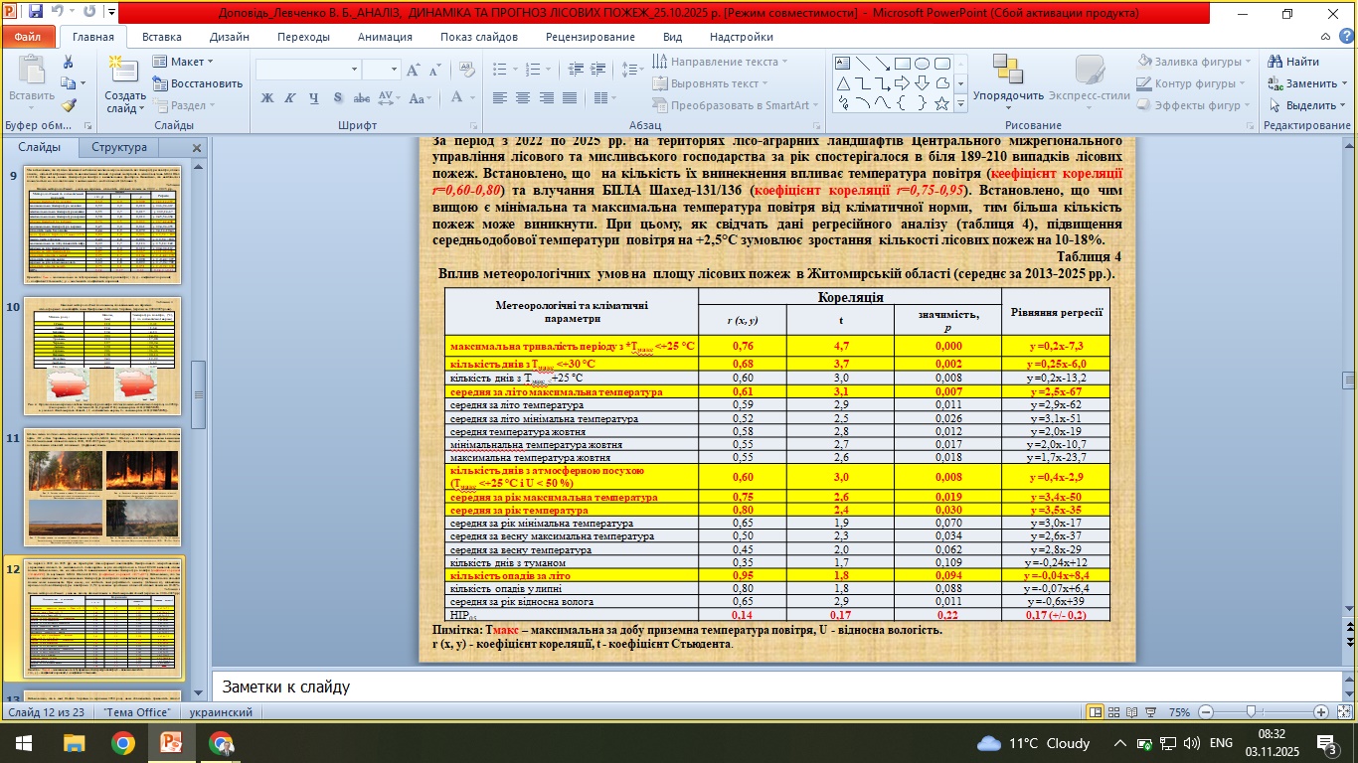This screenshot has width=1358, height=763.
Task: Open the Анимация ribbon tab
Action: (384, 37)
